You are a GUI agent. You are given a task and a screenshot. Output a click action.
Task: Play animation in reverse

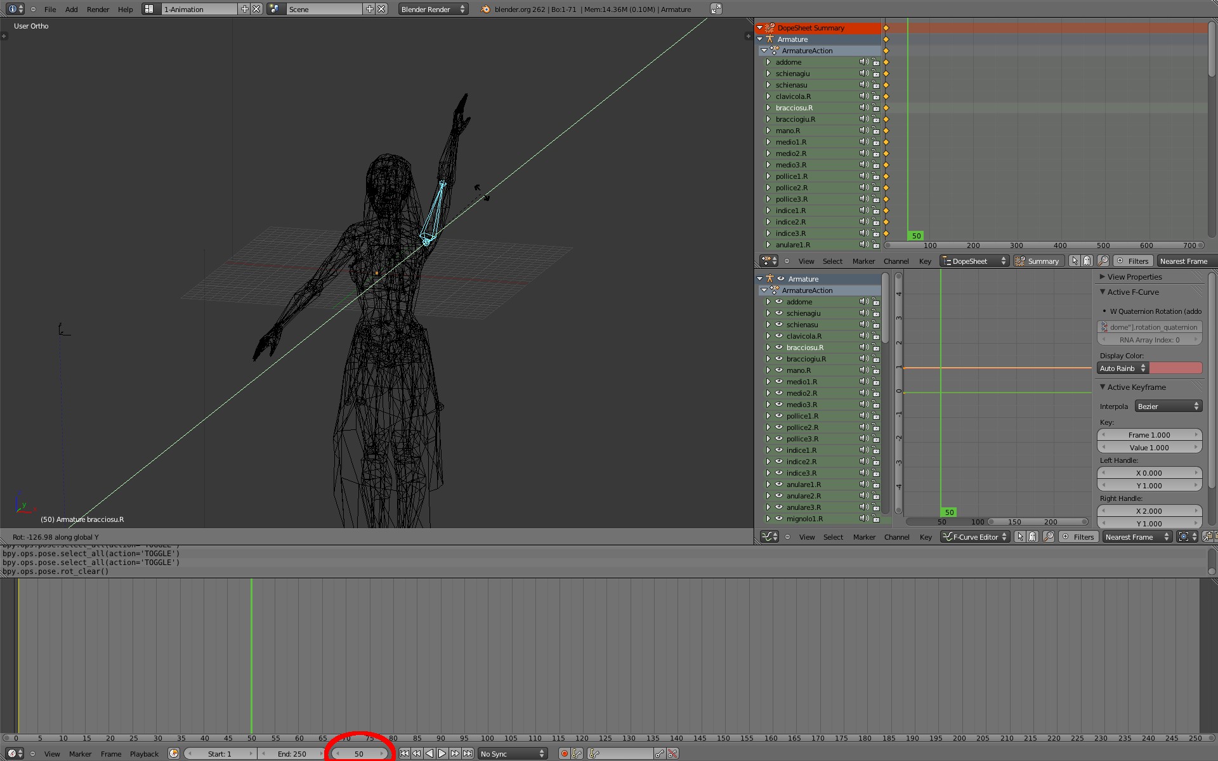[429, 753]
